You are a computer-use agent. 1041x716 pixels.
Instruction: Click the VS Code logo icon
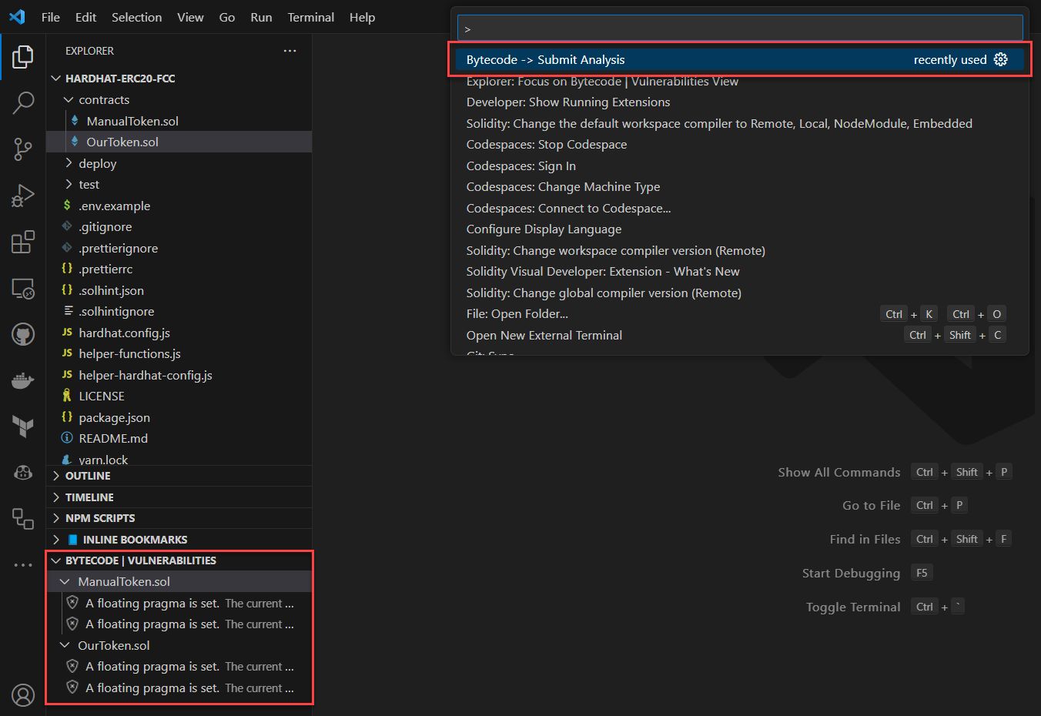click(16, 17)
